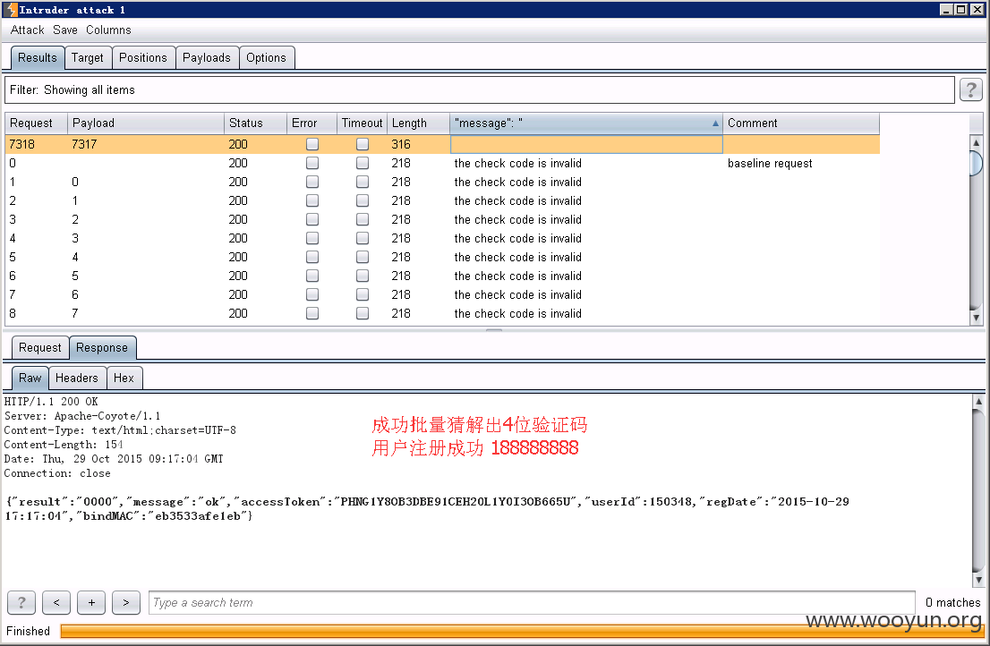Click the sort arrow in message column
Screen dimensions: 990x646
click(715, 123)
